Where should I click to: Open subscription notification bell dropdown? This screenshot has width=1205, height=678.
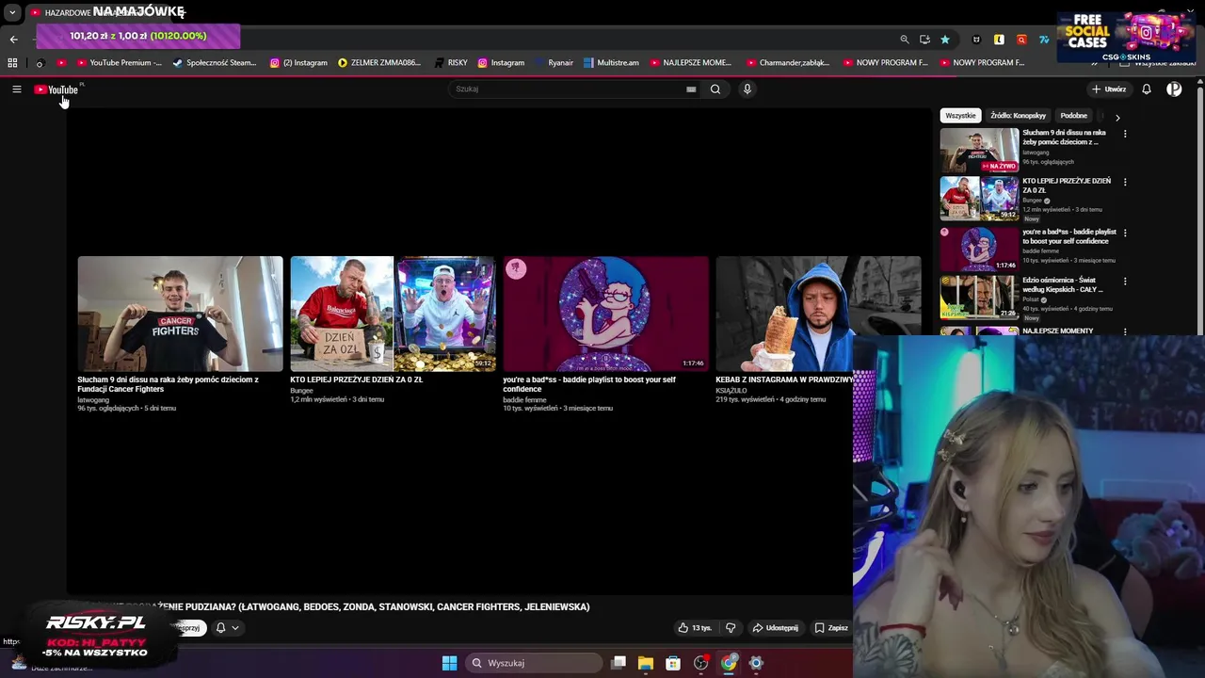tap(226, 628)
